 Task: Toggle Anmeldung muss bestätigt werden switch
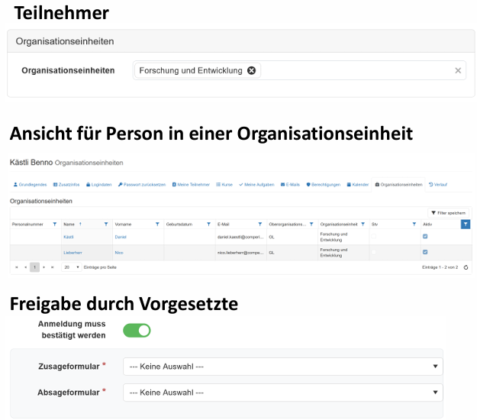point(137,330)
